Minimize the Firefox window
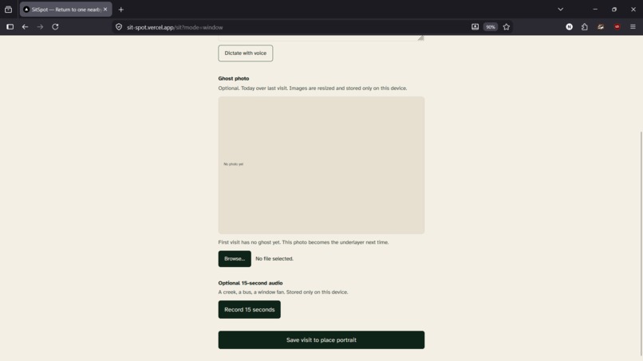Screen dimensions: 643x361 tap(595, 10)
